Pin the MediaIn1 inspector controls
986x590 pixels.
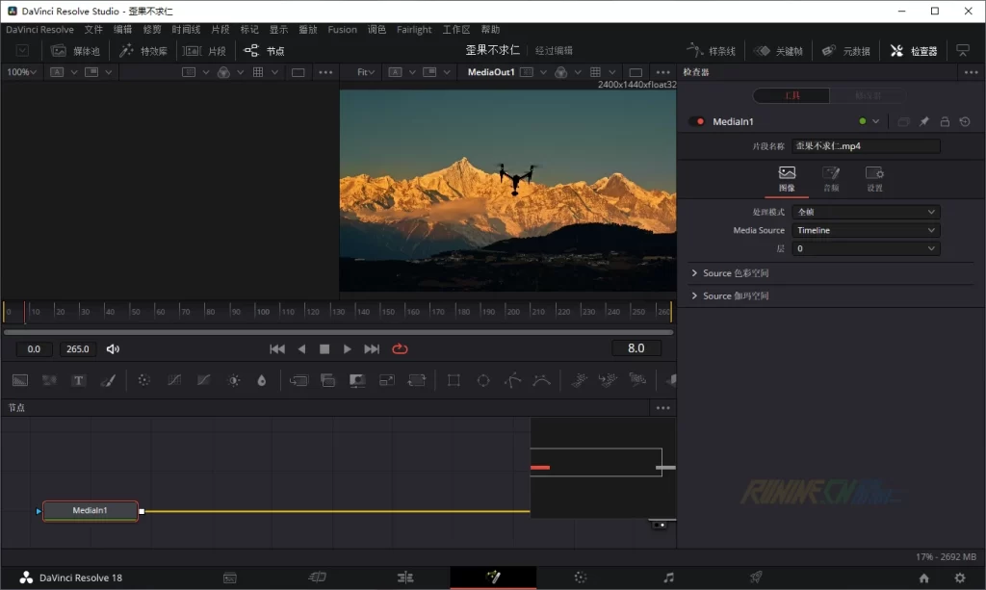click(x=924, y=122)
